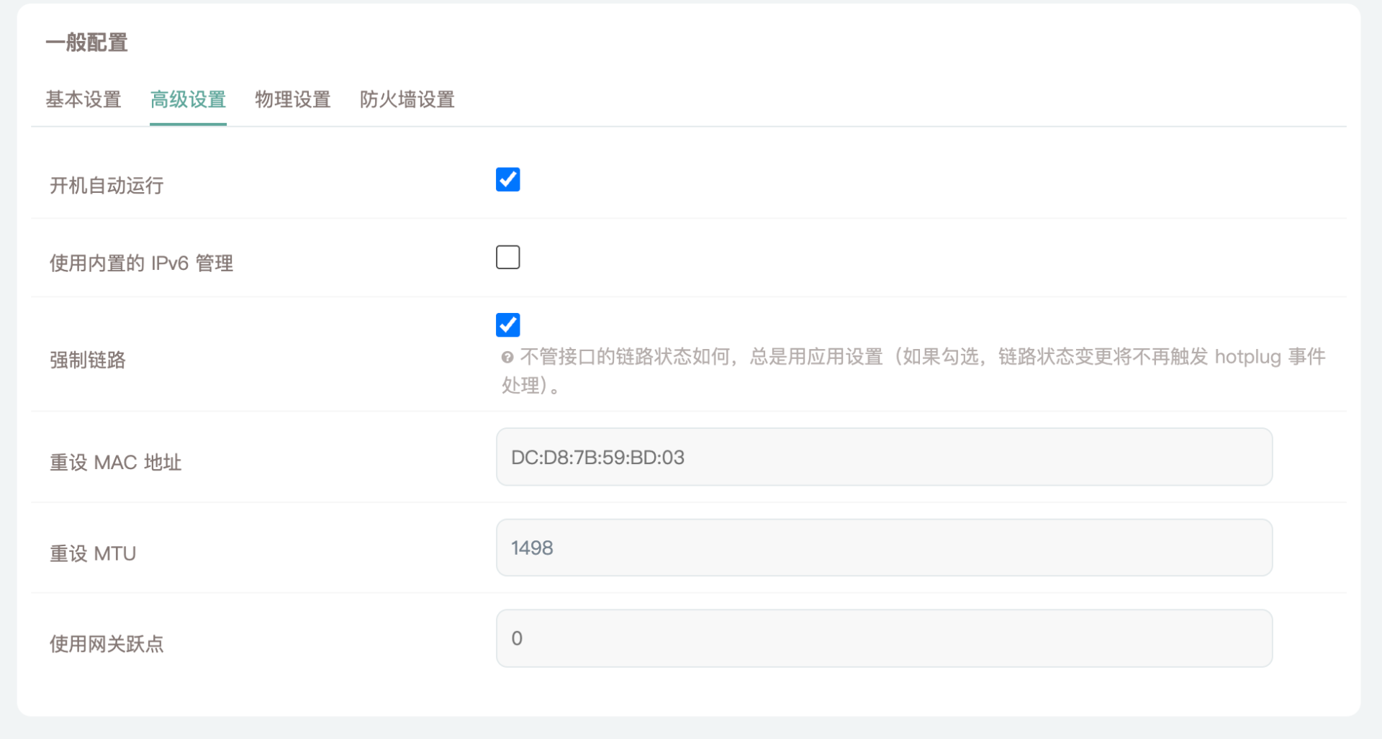Click the 使用内置的 IPv6 管理 label

coord(141,263)
